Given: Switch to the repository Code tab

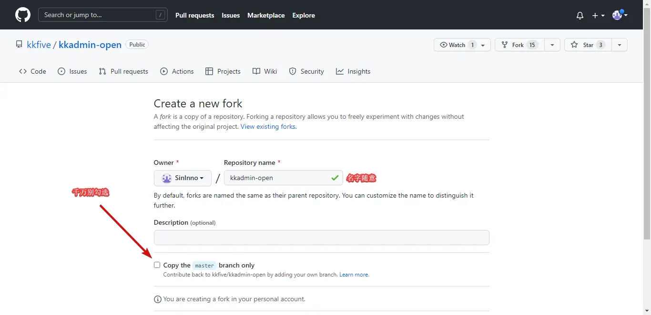Looking at the screenshot, I should 32,71.
